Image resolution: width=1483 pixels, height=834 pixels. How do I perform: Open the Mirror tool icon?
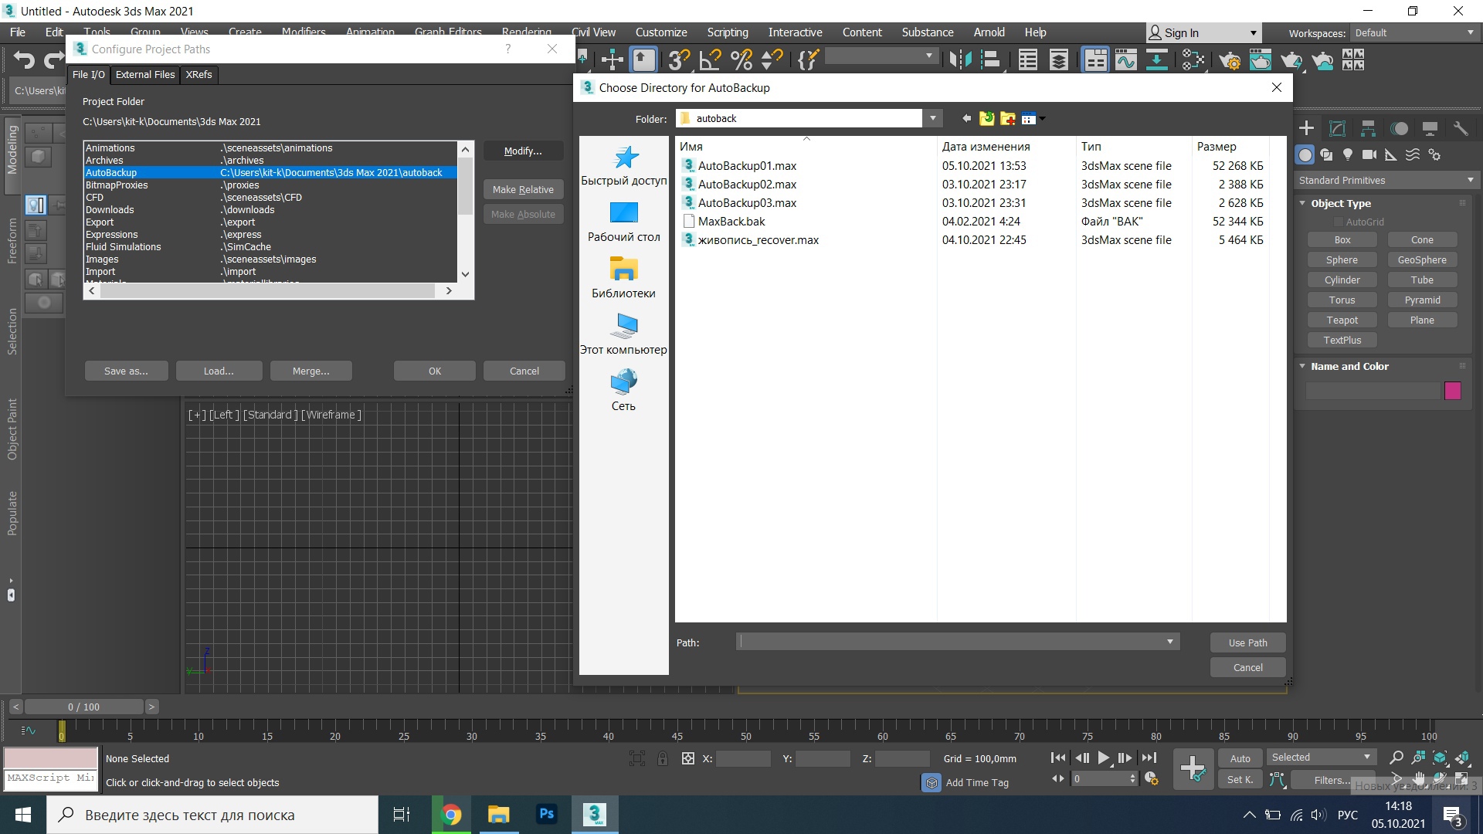pos(960,59)
